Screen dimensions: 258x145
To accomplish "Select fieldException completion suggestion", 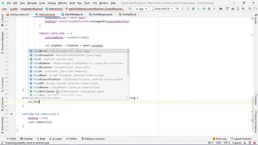I will [78, 55].
